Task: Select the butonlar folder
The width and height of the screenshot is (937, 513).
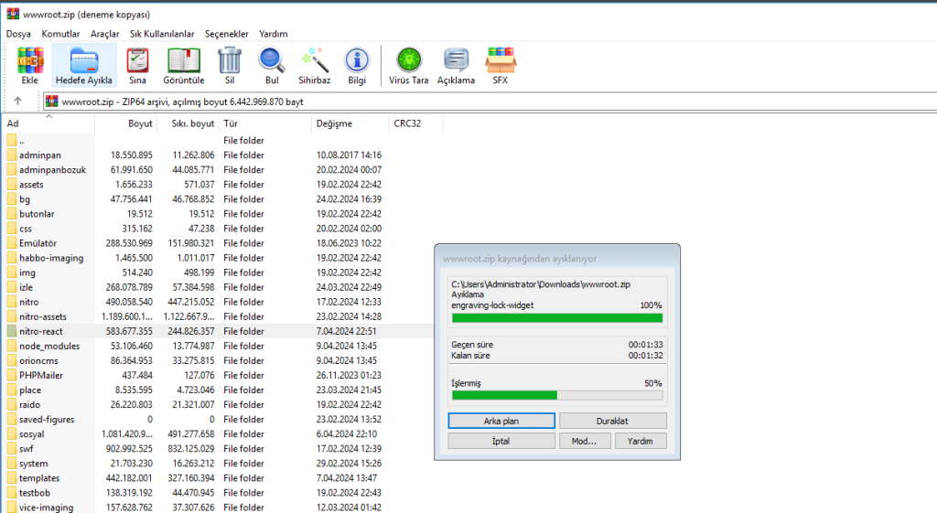Action: 218,214
